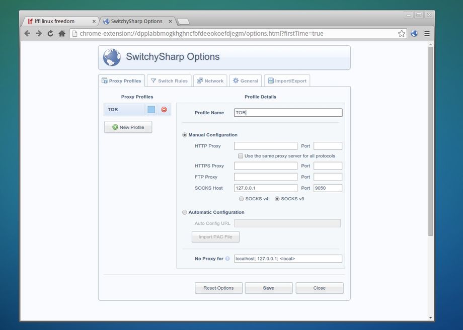
Task: Click the help icon beside No Proxy for
Action: click(x=227, y=259)
